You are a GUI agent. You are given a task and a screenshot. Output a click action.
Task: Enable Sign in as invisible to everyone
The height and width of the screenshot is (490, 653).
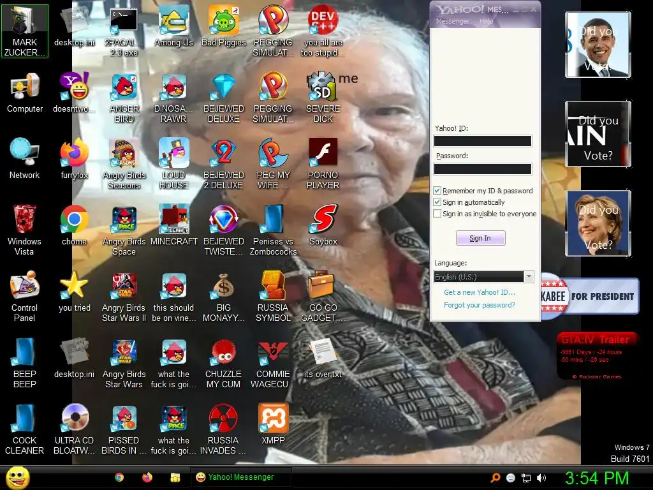click(437, 213)
